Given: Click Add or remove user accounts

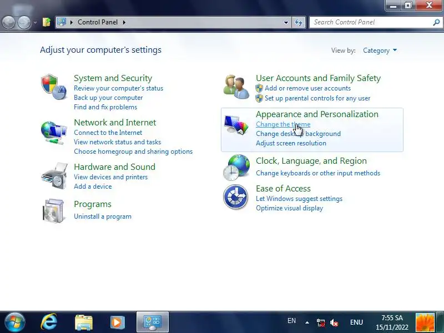Looking at the screenshot, I should pos(307,88).
